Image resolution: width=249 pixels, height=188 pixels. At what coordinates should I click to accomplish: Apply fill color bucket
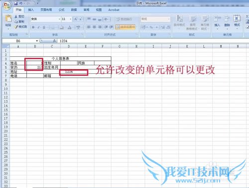click(62, 27)
